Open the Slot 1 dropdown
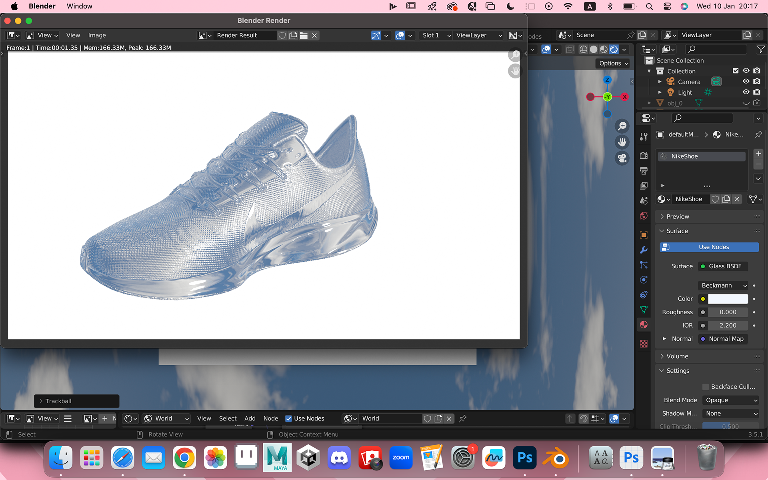Image resolution: width=768 pixels, height=480 pixels. [x=436, y=36]
